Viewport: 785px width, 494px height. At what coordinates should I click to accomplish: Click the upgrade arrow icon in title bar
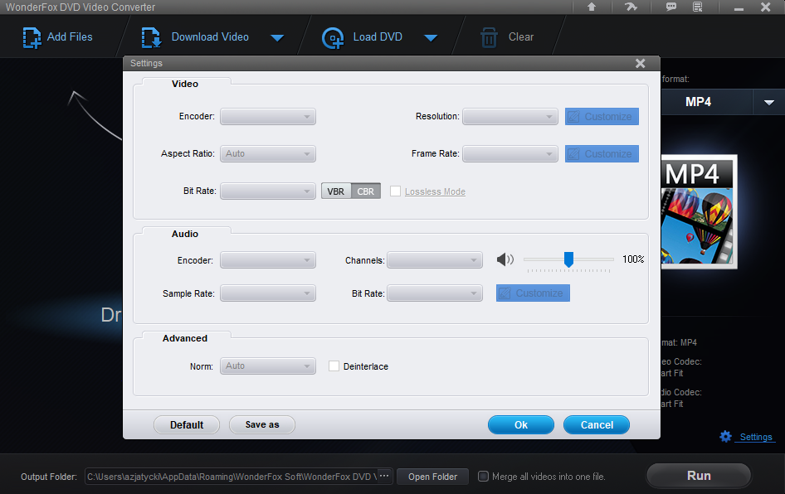pos(592,7)
